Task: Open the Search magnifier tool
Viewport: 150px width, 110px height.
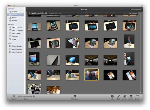Action: pos(14,96)
